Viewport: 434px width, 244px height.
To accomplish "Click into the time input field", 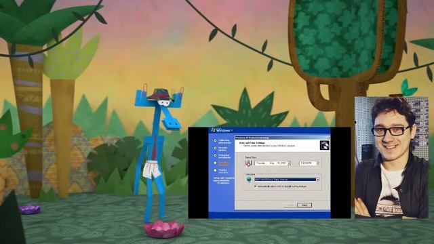I will pos(307,163).
